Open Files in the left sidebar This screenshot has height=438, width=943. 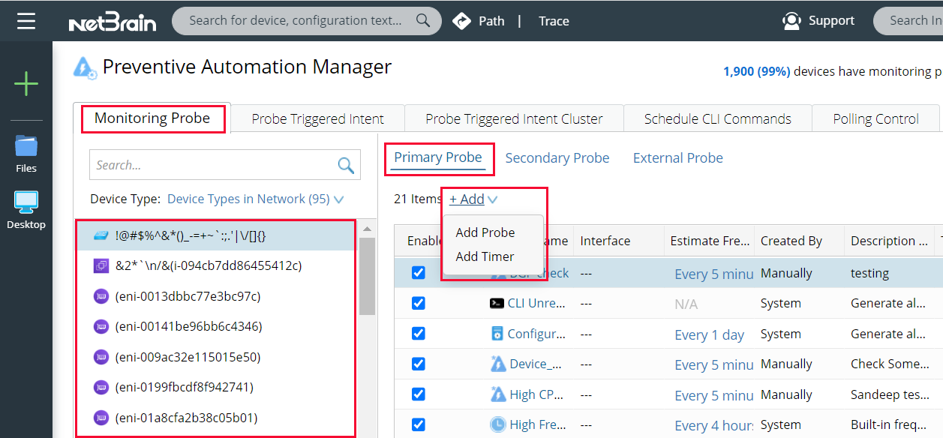[x=26, y=150]
